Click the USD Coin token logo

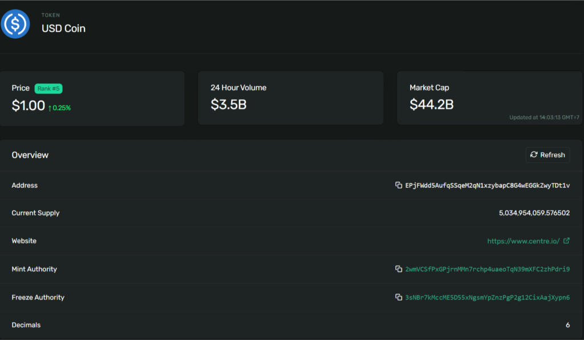coord(15,24)
